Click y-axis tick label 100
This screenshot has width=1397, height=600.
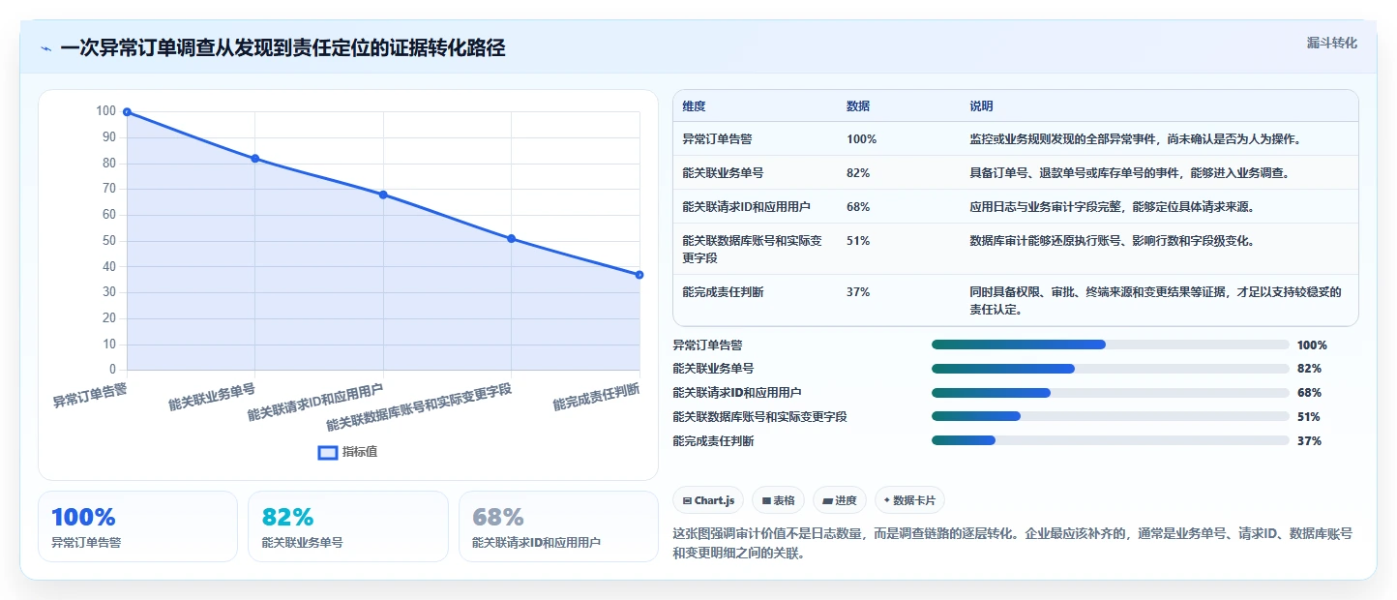tap(105, 111)
